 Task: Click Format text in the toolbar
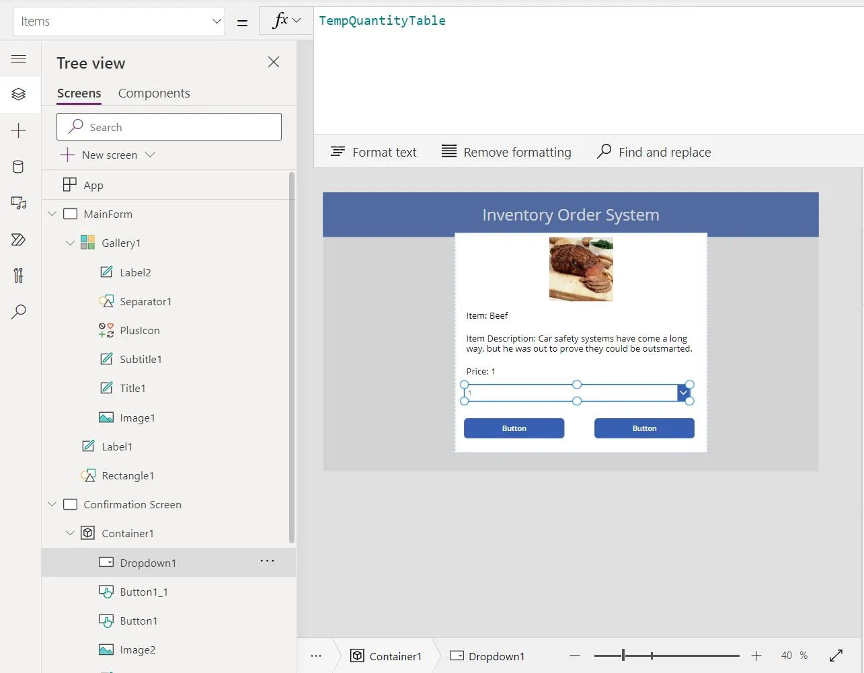(374, 151)
